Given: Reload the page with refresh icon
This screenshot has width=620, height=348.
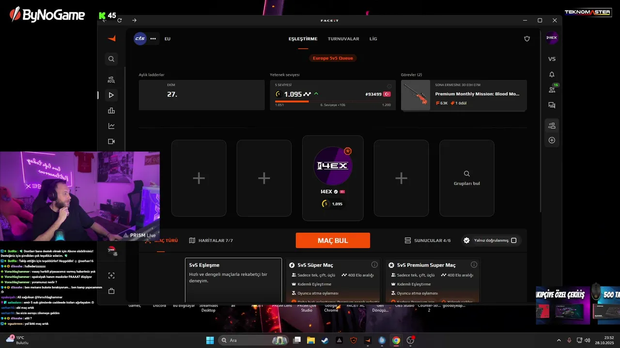Looking at the screenshot, I should [120, 20].
